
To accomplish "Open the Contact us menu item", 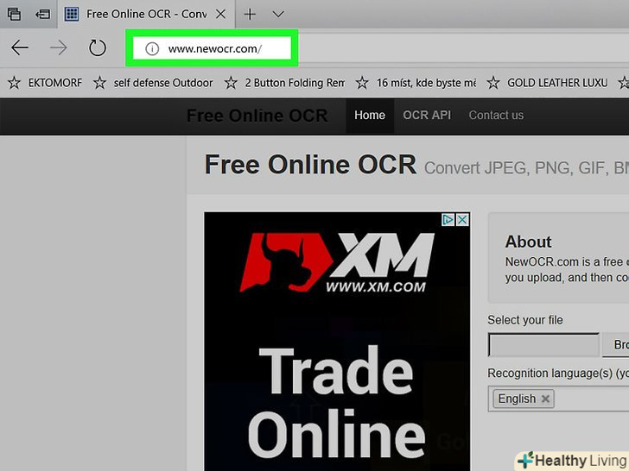I will [x=496, y=116].
